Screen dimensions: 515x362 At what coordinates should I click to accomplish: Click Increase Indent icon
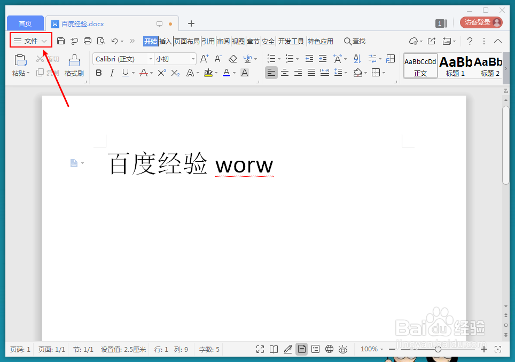323,59
